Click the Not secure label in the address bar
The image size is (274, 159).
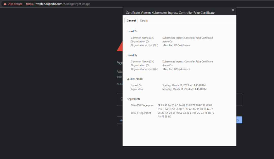tap(15, 4)
